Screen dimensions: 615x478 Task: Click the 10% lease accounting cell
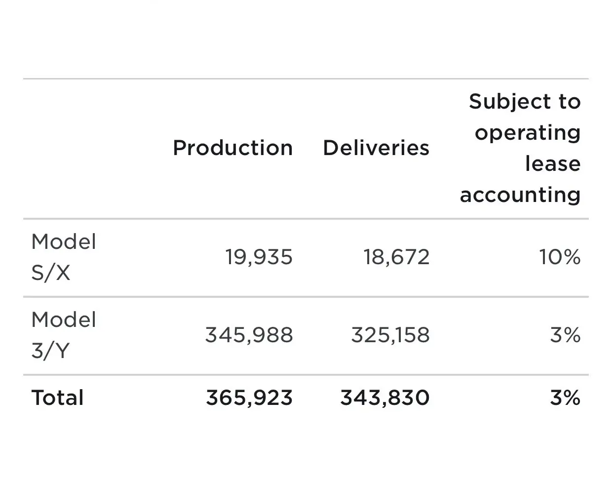tap(560, 257)
